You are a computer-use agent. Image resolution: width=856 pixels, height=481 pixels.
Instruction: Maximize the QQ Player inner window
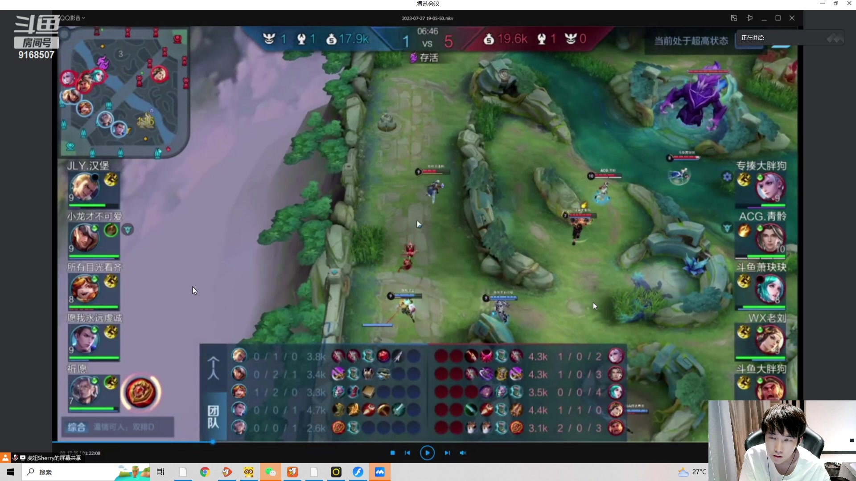(778, 18)
